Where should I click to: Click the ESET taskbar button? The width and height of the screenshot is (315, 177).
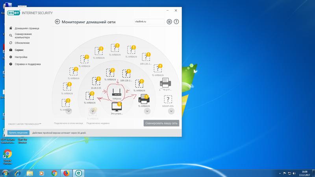78,173
